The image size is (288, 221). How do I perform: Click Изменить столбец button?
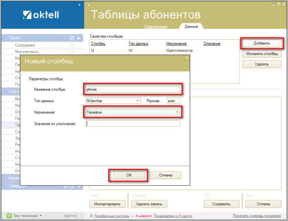point(262,54)
